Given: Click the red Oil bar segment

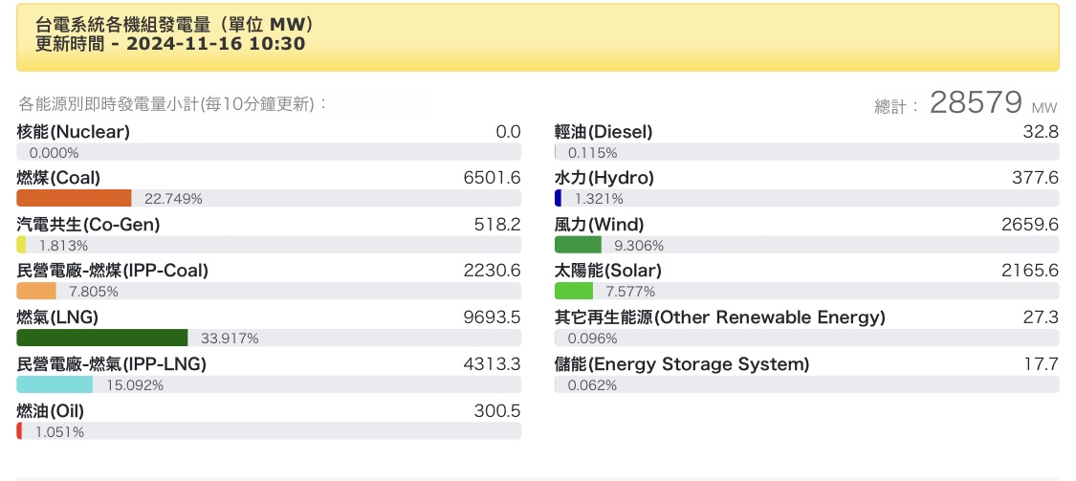Looking at the screenshot, I should tap(19, 431).
